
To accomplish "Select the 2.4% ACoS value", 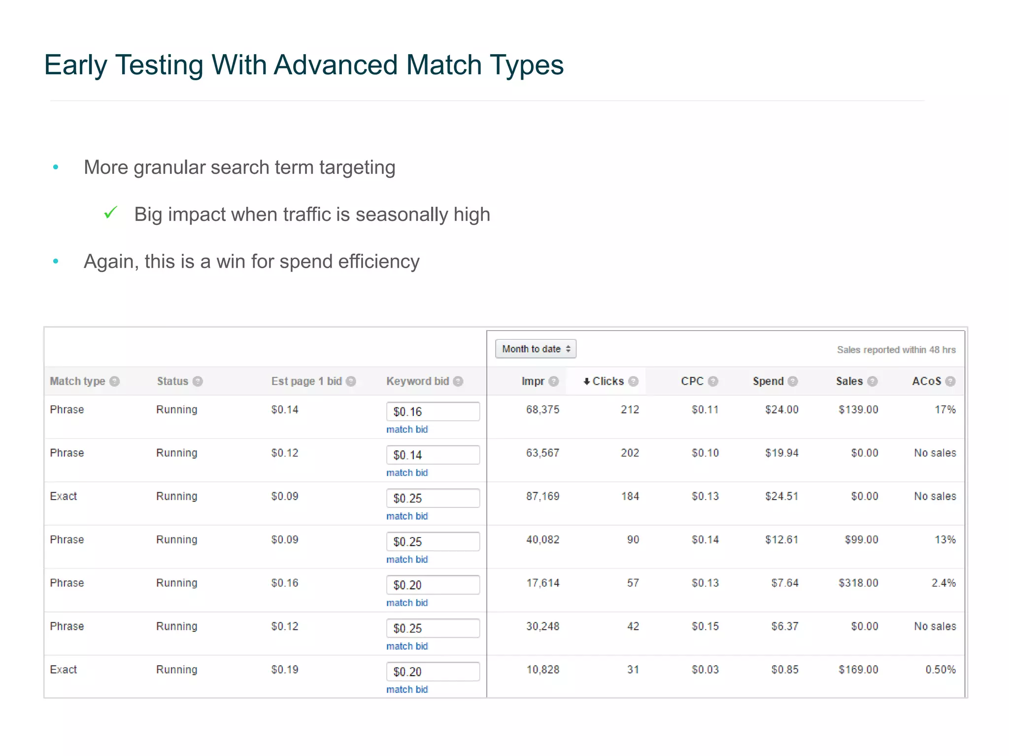I will point(943,583).
